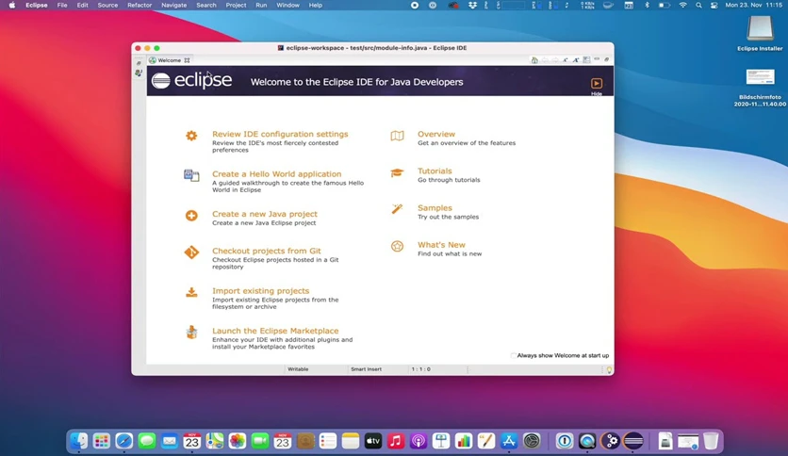Open the Run menu
This screenshot has height=456, width=788.
[x=261, y=5]
